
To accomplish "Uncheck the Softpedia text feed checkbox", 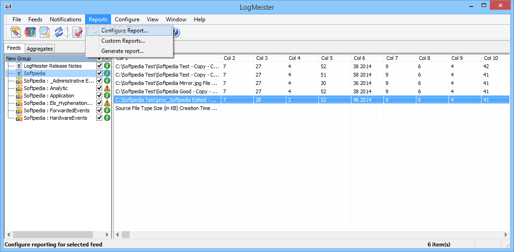I will (x=99, y=73).
